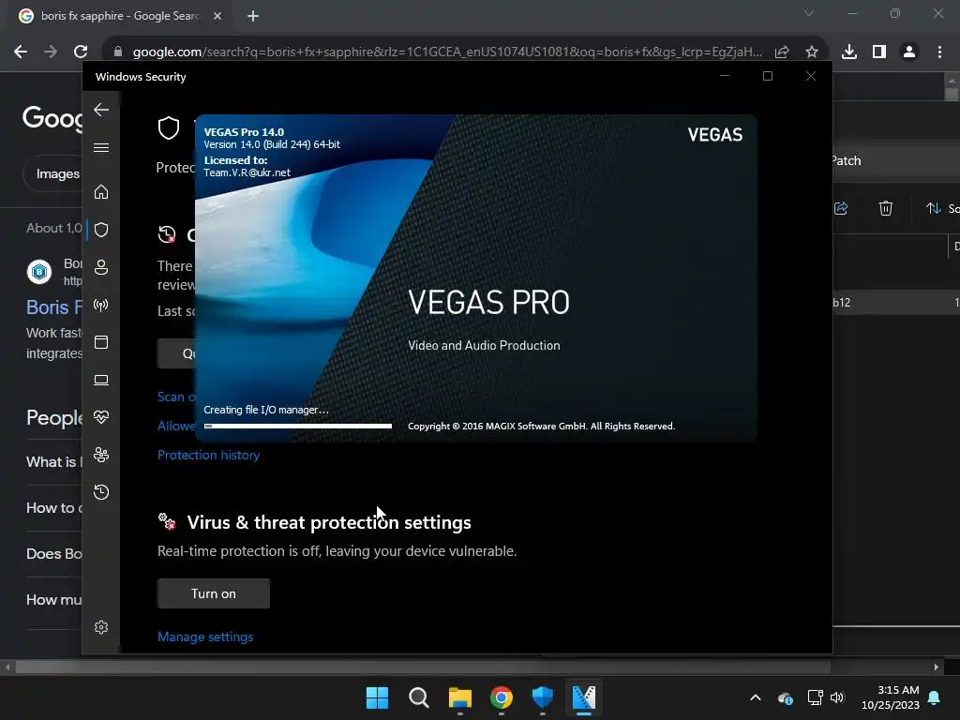The height and width of the screenshot is (720, 960).
Task: Open Family options icon in sidebar
Action: [101, 455]
